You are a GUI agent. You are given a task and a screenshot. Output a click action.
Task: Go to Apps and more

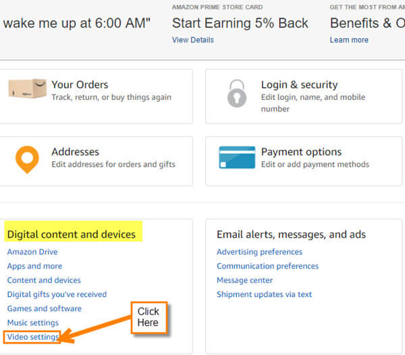[34, 266]
